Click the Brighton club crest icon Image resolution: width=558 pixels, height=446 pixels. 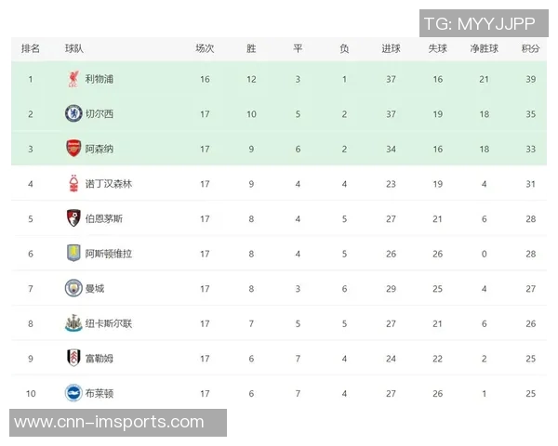tap(73, 392)
